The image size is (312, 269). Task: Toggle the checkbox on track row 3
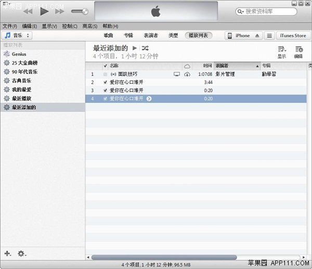(106, 91)
